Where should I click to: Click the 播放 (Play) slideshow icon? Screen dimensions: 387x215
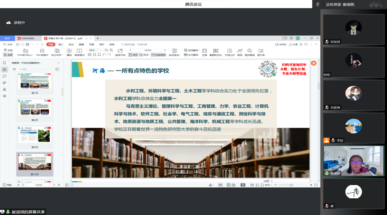click(x=69, y=52)
